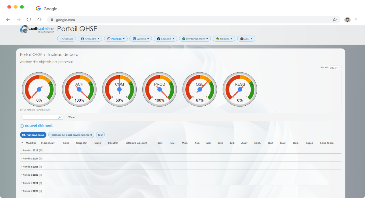Open the Année 2024 dropdown
365x198 pixels.
click(x=334, y=68)
